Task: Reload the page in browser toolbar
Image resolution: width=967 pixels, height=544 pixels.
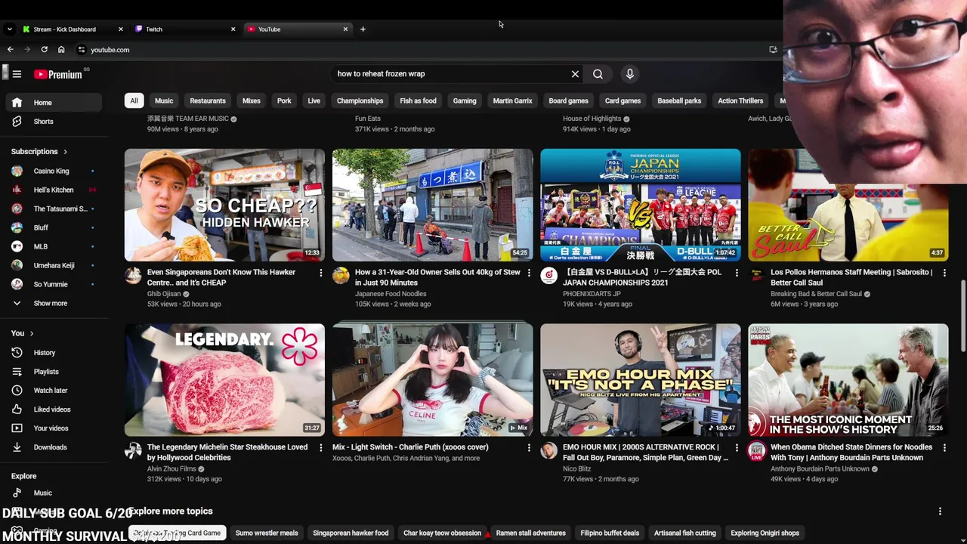Action: pos(44,50)
